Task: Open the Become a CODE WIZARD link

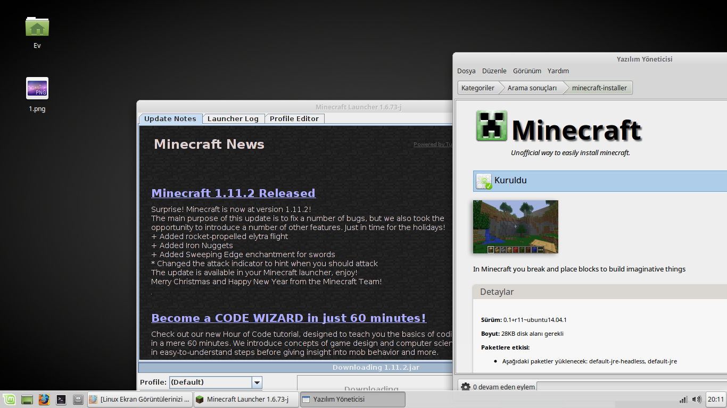Action: point(288,318)
